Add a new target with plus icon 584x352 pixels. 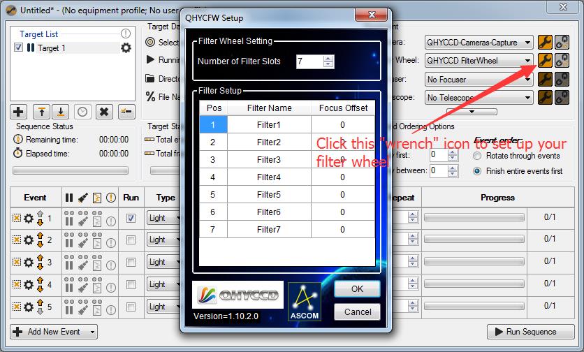(18, 111)
